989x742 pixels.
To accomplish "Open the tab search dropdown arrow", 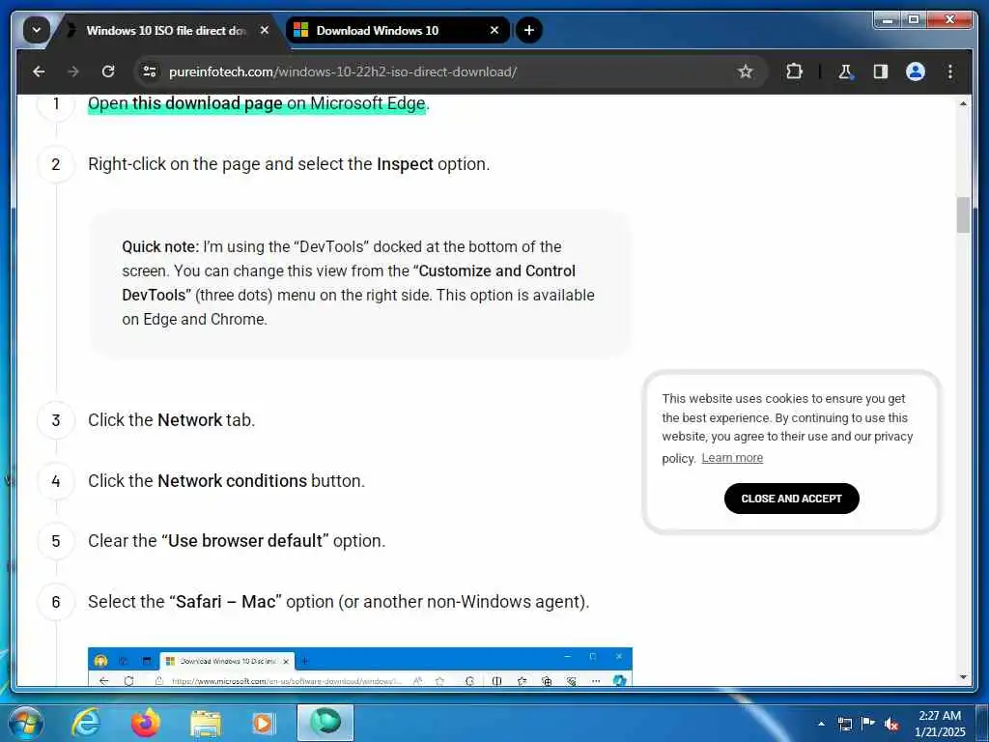I will click(37, 30).
